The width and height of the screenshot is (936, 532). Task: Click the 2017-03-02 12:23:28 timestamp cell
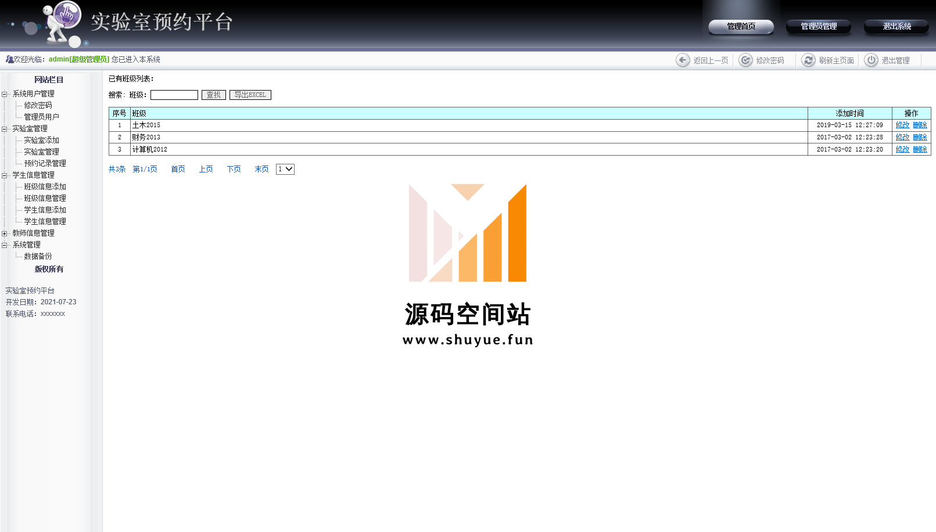pyautogui.click(x=850, y=137)
